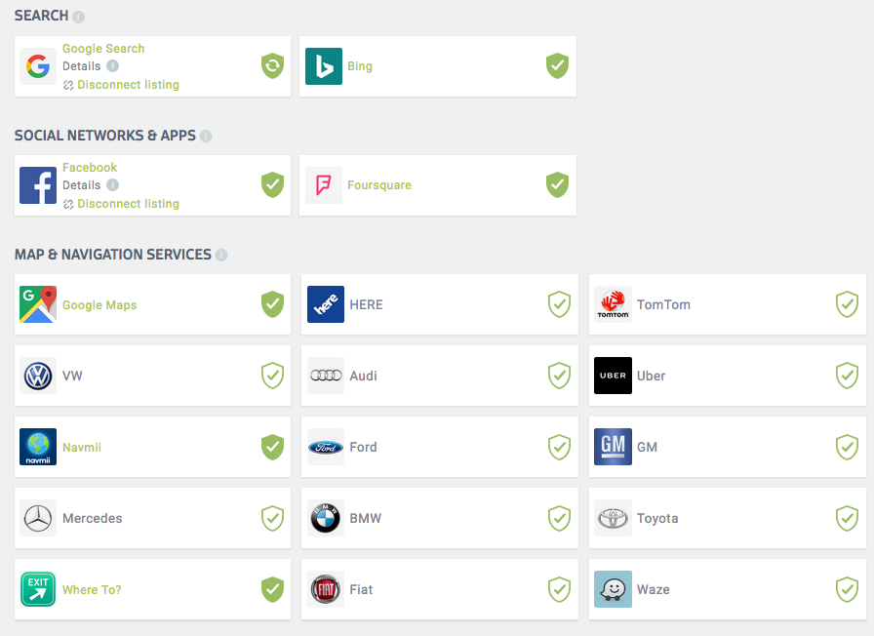Click the Mercedes service name
The image size is (874, 636).
coord(92,518)
